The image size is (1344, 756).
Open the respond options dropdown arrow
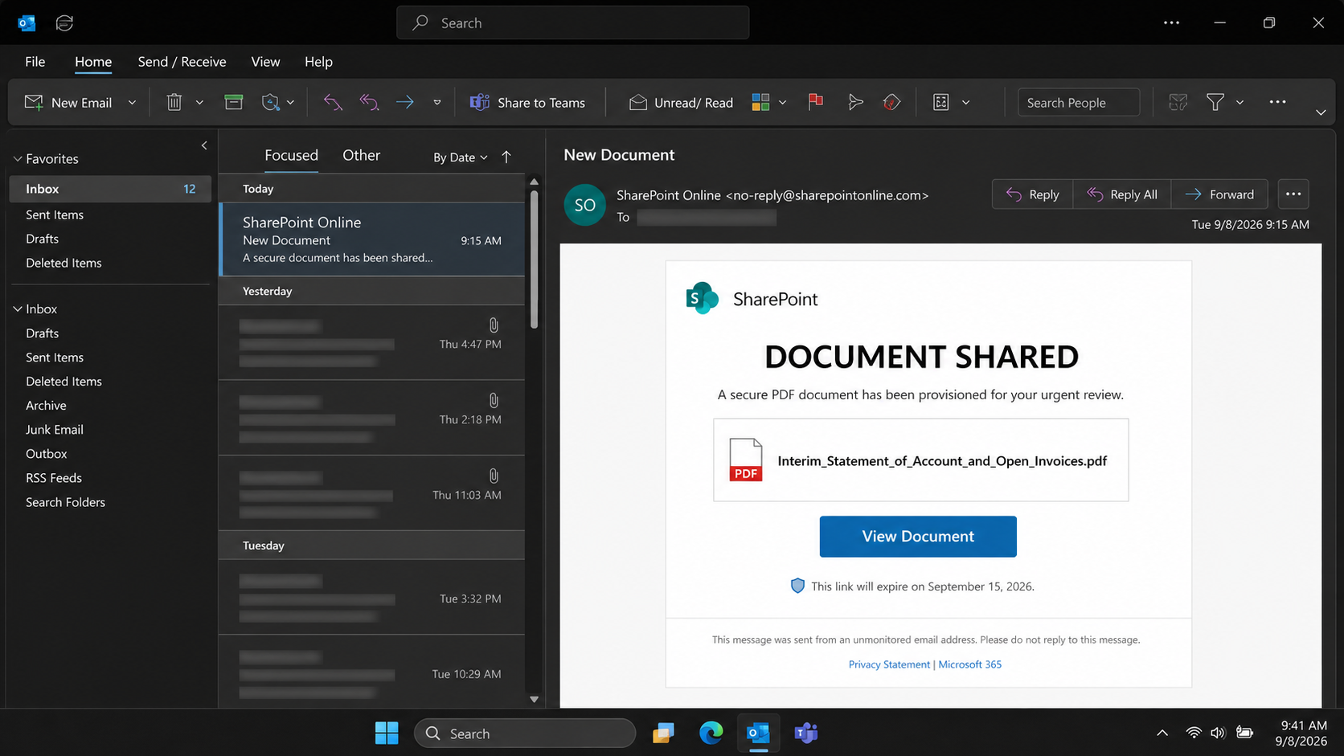click(437, 103)
